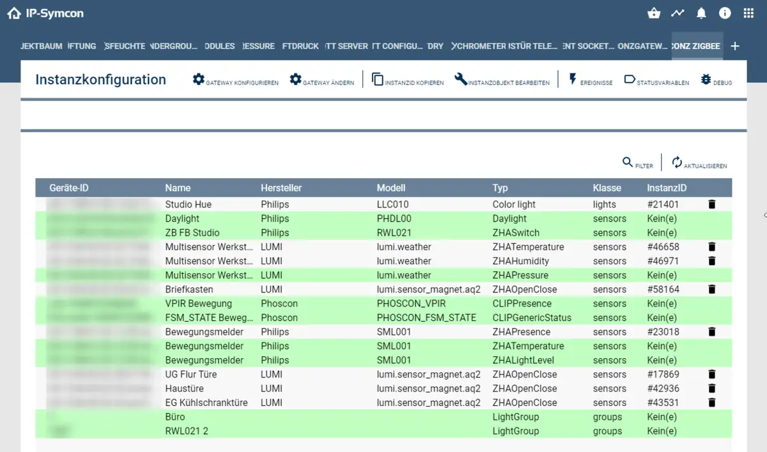This screenshot has width=767, height=452.
Task: Delete the Studio Hue instance via trash icon
Action: pyautogui.click(x=712, y=205)
